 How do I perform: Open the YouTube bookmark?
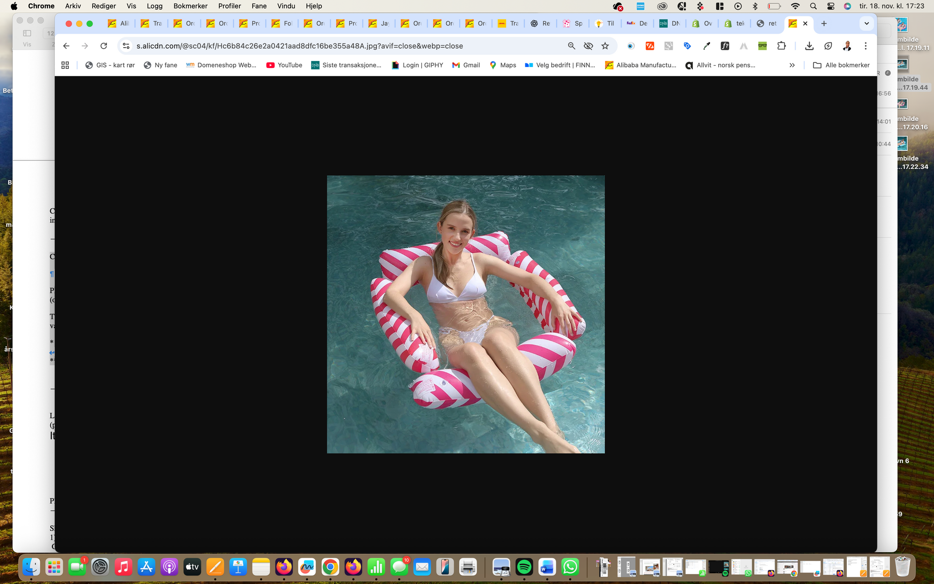[284, 65]
